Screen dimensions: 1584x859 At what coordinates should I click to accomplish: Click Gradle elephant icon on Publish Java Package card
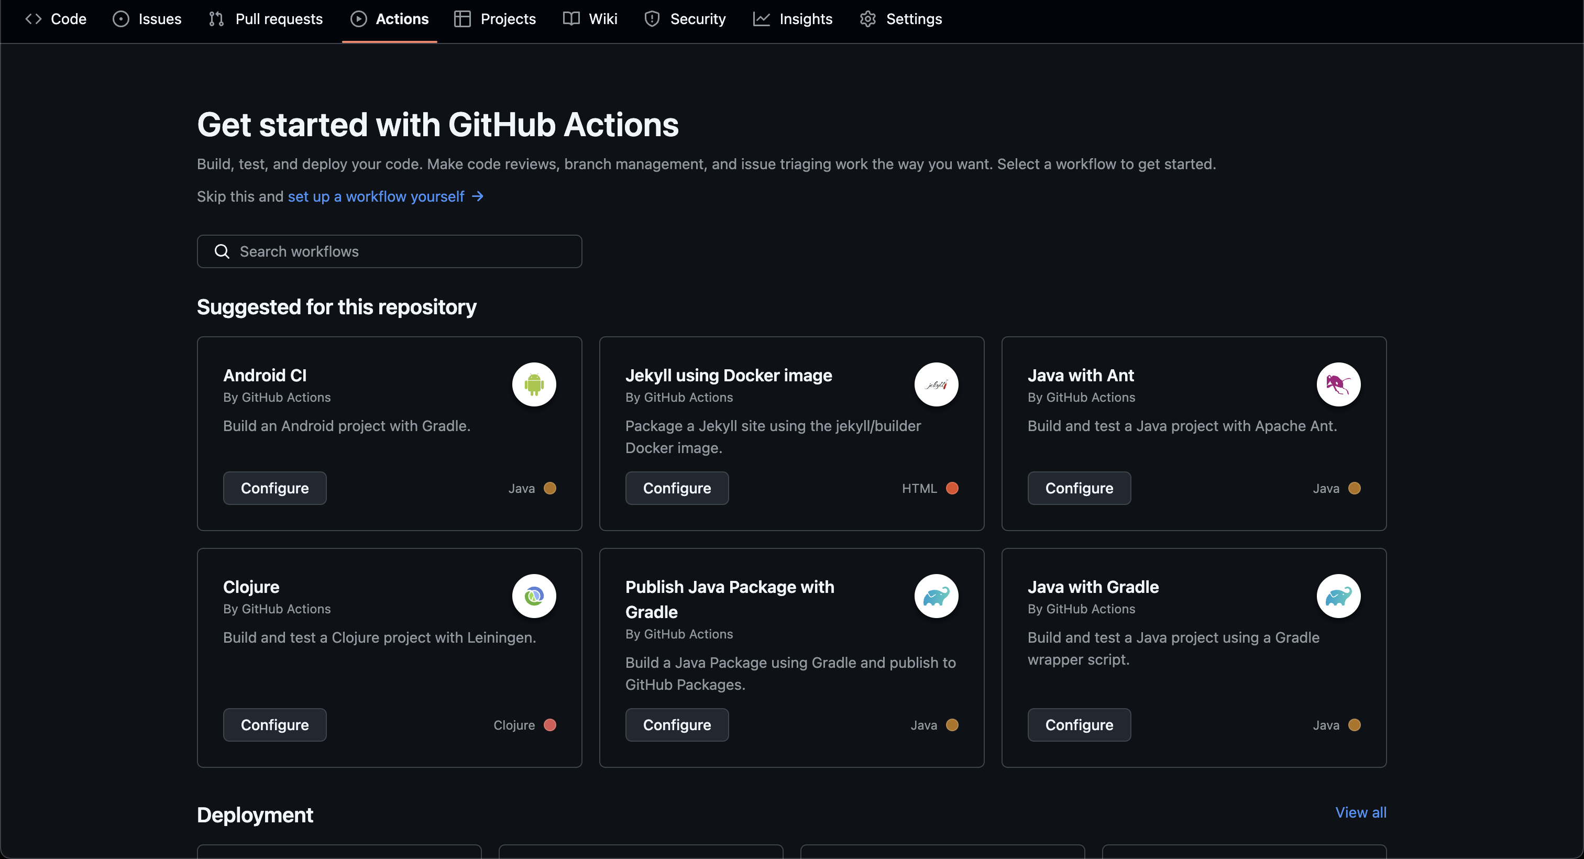936,596
